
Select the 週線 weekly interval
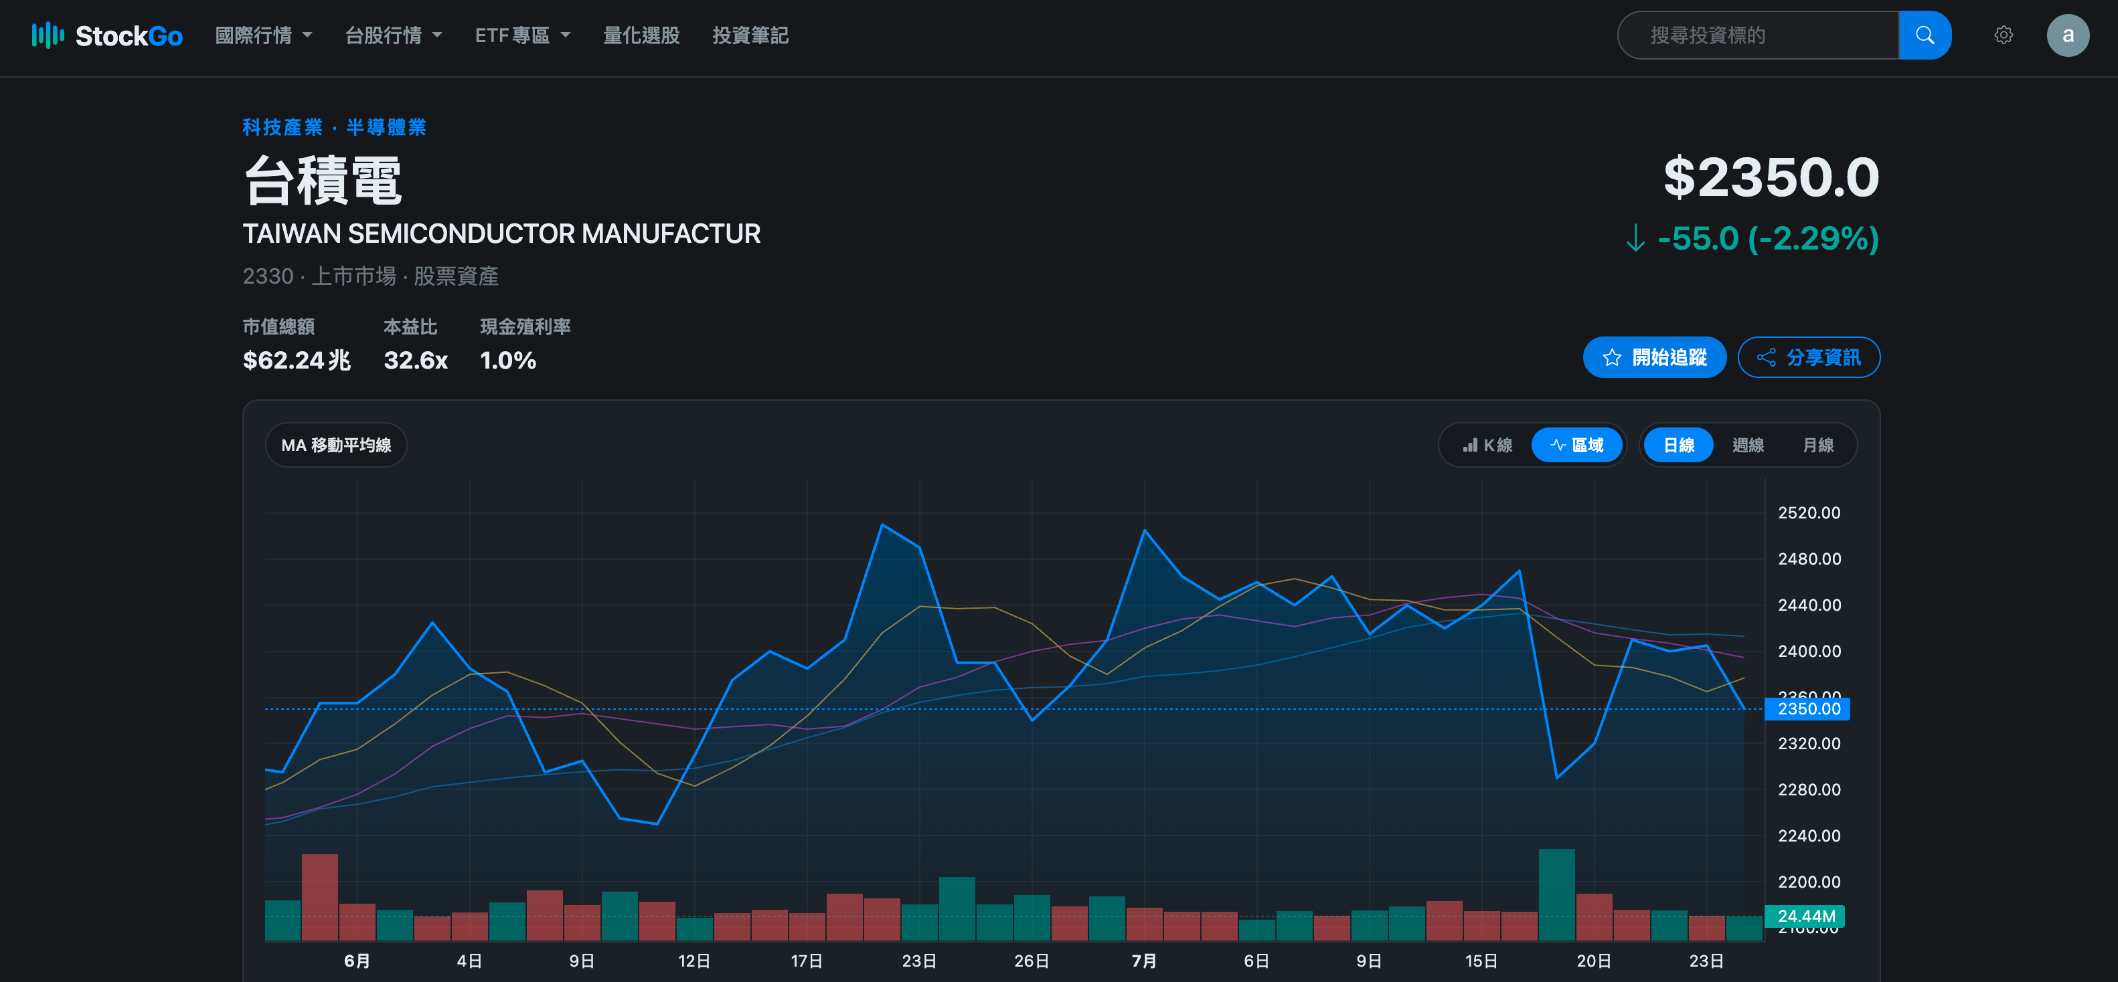pyautogui.click(x=1747, y=446)
